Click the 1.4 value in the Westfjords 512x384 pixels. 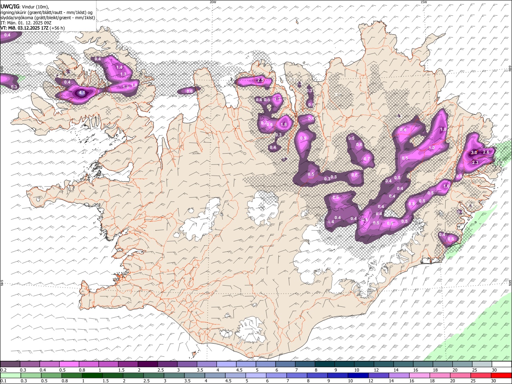[x=119, y=67]
